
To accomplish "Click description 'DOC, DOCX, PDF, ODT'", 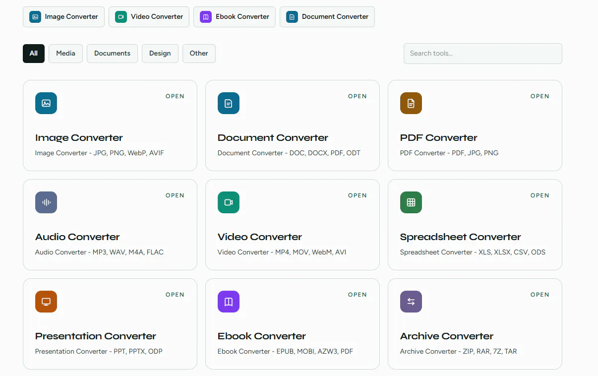I will coord(325,153).
